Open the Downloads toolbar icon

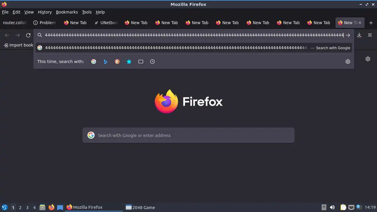pos(359,35)
